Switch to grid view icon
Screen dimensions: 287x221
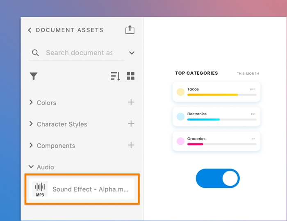tap(130, 76)
